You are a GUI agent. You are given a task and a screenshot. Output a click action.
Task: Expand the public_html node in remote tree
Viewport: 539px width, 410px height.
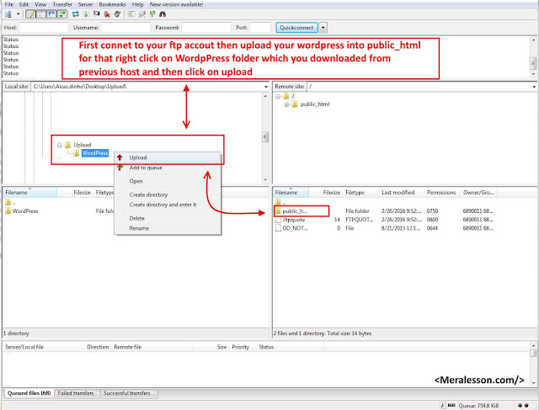tap(286, 104)
